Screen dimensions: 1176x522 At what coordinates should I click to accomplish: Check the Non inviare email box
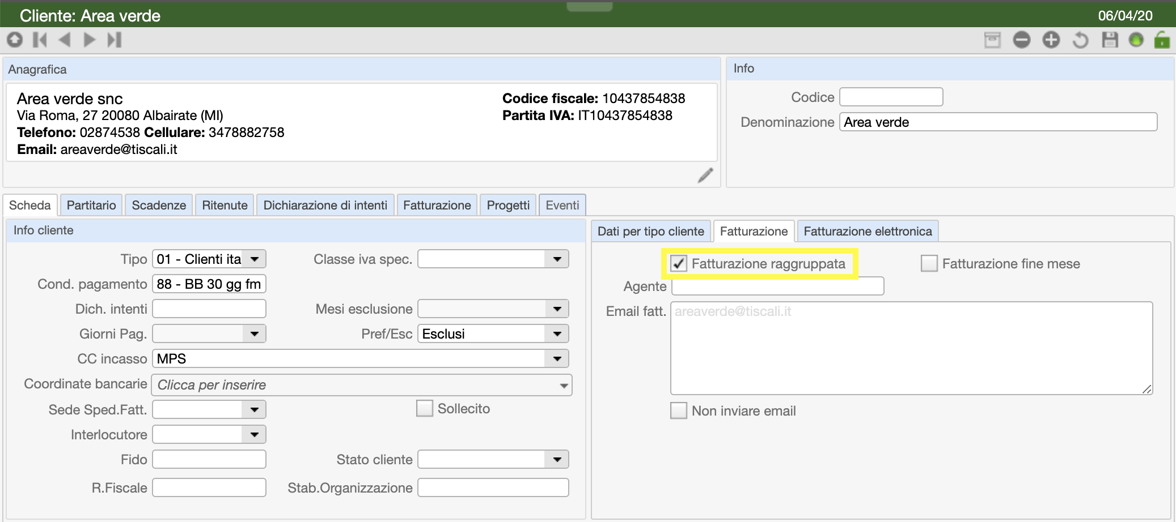(x=679, y=410)
